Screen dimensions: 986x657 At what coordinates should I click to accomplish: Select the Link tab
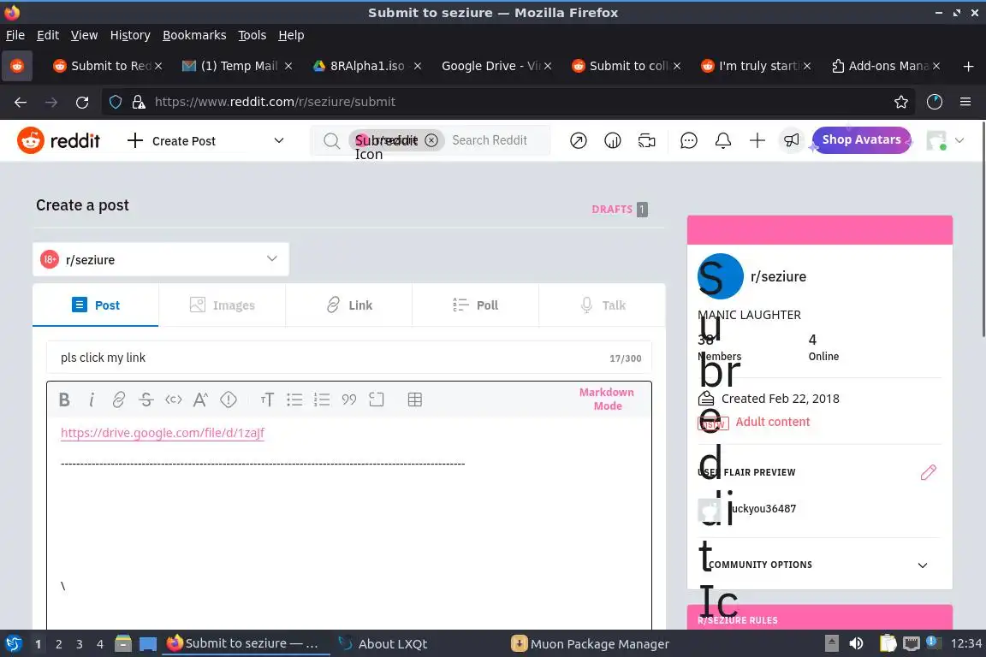coord(349,305)
